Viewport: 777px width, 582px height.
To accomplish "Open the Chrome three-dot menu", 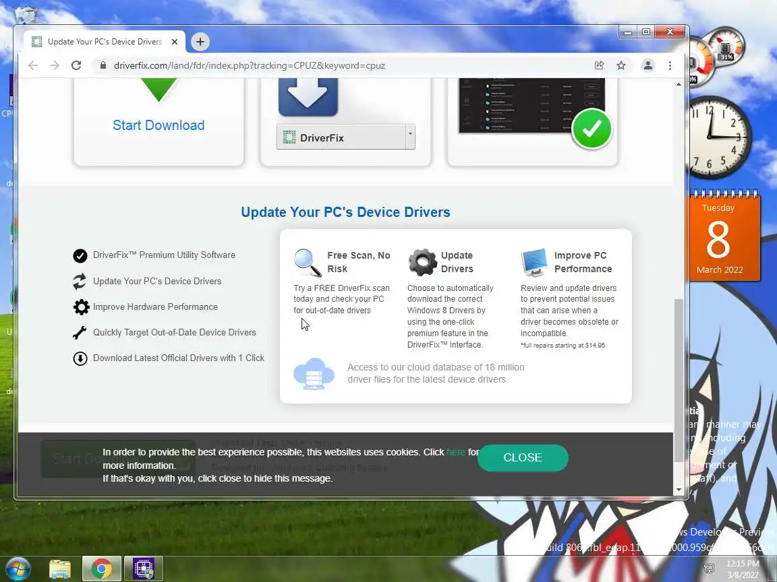I will 670,65.
